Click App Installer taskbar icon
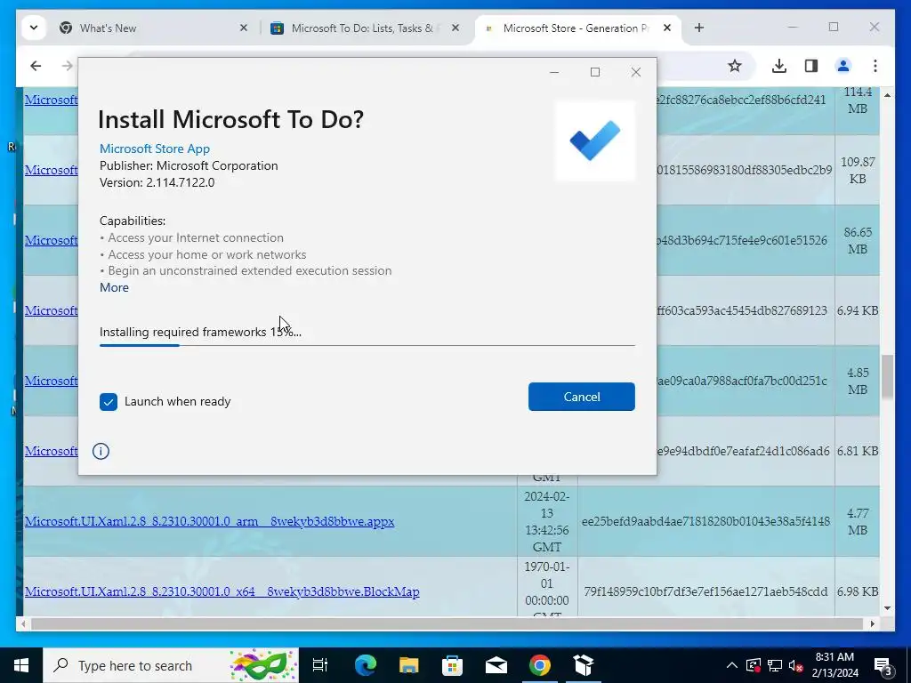Screen dimensions: 911x683 [584, 665]
